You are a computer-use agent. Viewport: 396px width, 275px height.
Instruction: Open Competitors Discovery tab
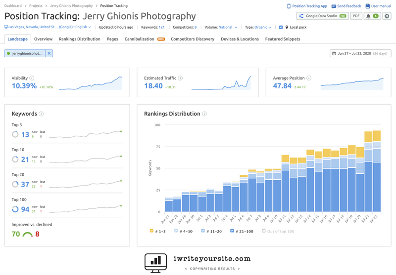click(193, 39)
